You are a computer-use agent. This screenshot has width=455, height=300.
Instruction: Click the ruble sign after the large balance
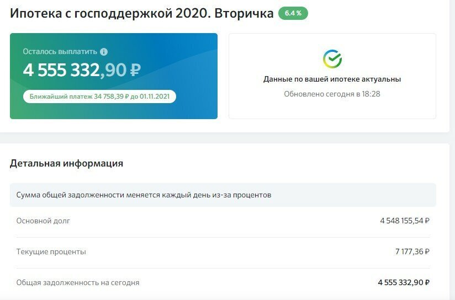135,70
